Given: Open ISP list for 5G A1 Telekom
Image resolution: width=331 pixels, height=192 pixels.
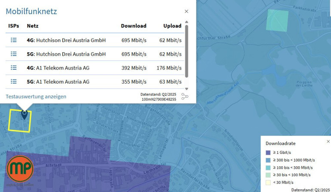Looking at the screenshot, I should [x=13, y=81].
